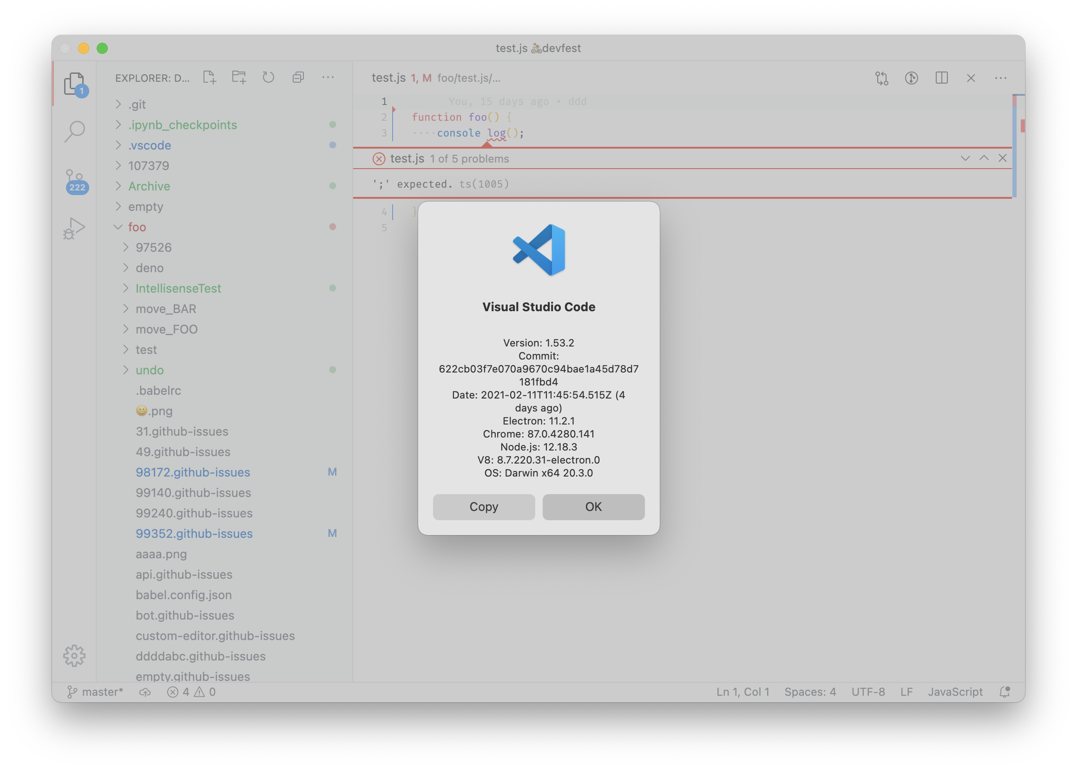Open Changes diff for test.js
Image resolution: width=1077 pixels, height=771 pixels.
click(x=882, y=78)
